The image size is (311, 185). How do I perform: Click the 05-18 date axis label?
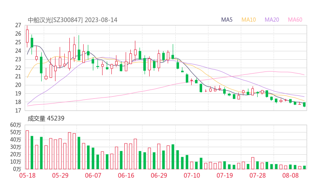(27, 175)
